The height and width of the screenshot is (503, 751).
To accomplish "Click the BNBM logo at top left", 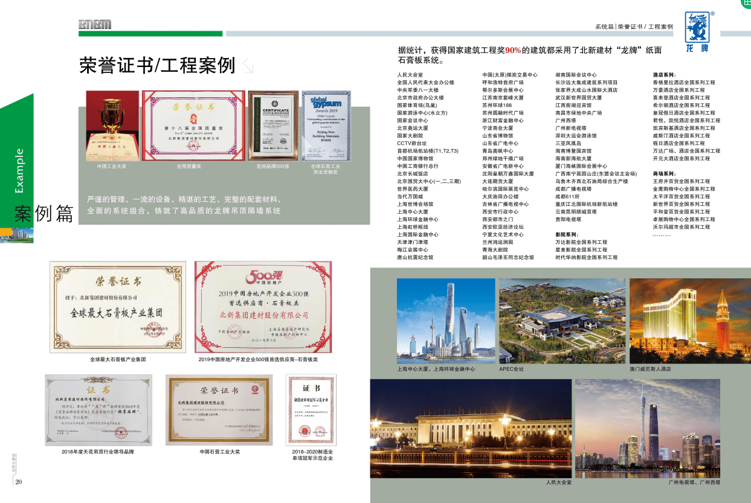I will (x=95, y=24).
